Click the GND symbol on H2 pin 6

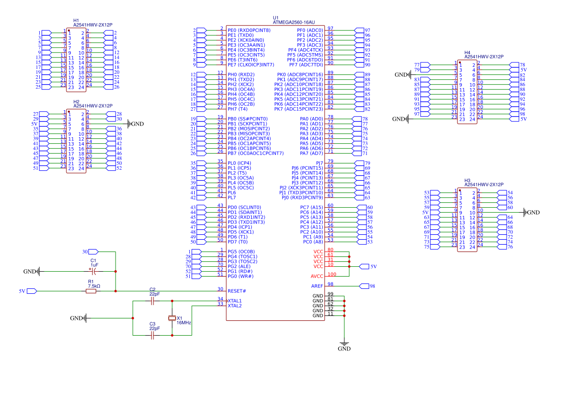point(136,124)
